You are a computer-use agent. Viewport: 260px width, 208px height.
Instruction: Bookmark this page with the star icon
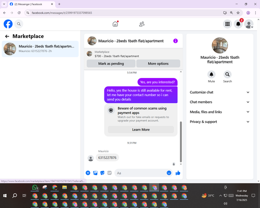pyautogui.click(x=238, y=12)
